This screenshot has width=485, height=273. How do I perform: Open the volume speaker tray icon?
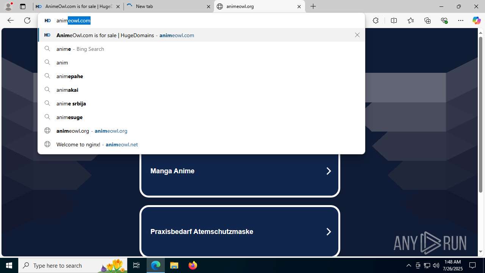point(436,265)
